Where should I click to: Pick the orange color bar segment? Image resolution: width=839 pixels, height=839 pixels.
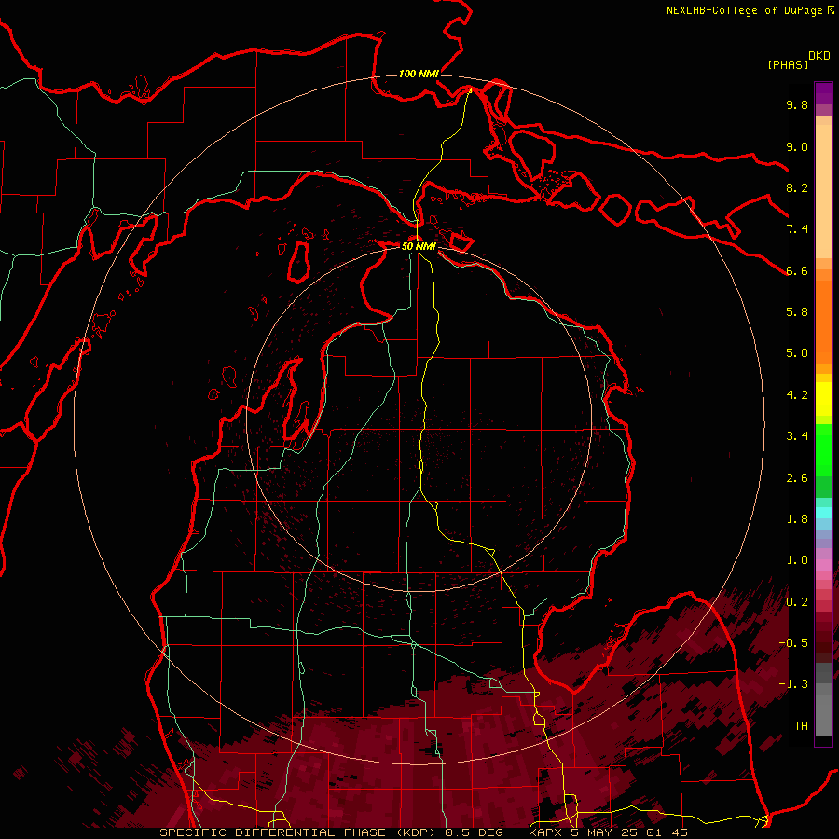(823, 323)
